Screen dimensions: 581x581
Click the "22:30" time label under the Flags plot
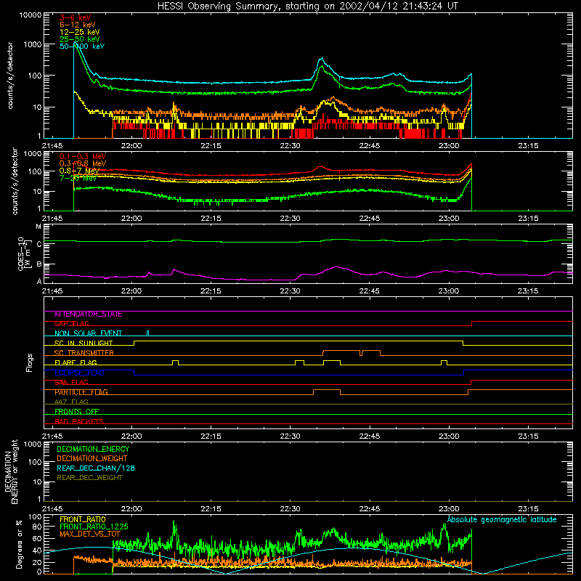pos(290,436)
